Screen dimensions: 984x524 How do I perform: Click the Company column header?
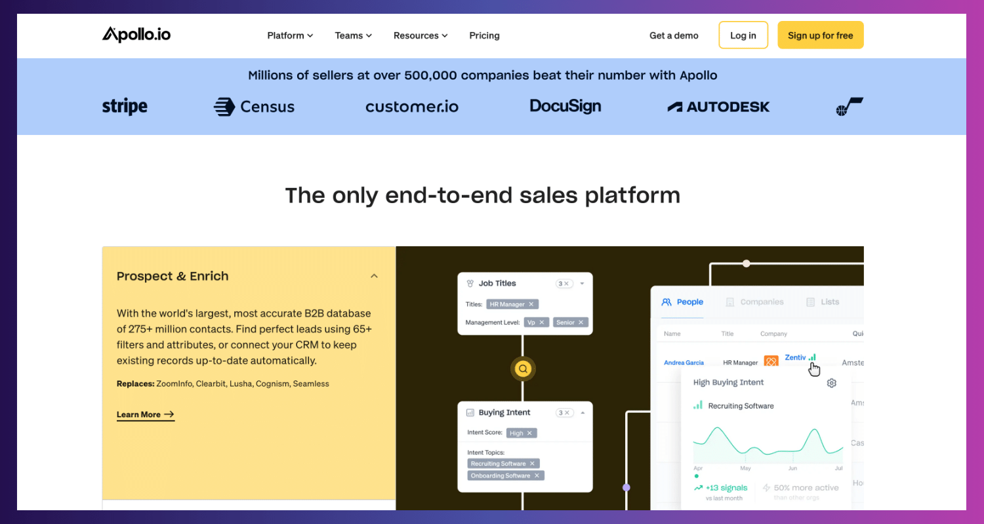coord(773,333)
